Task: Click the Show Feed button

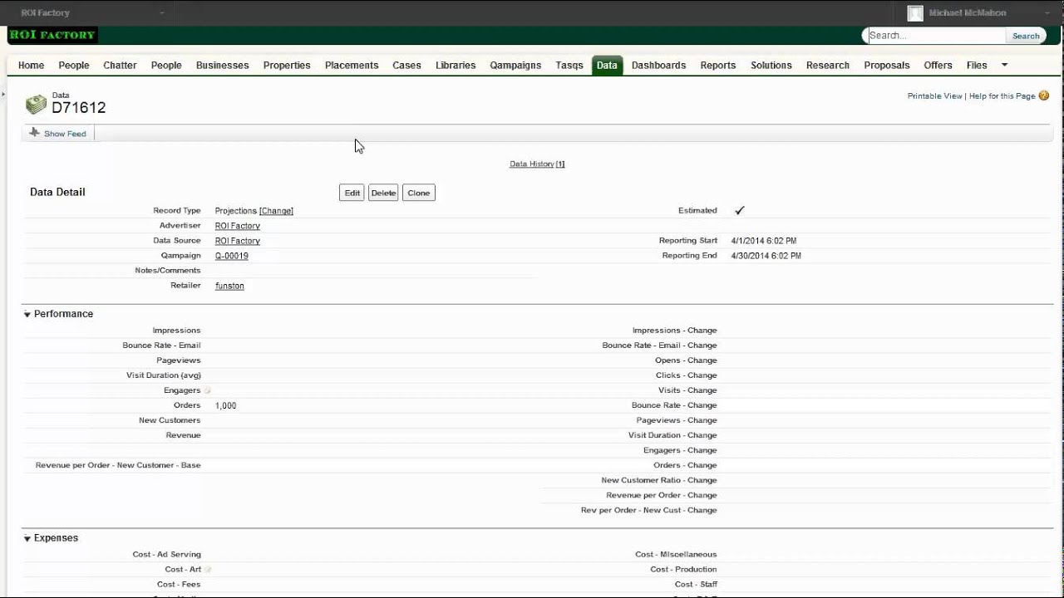Action: coord(58,133)
